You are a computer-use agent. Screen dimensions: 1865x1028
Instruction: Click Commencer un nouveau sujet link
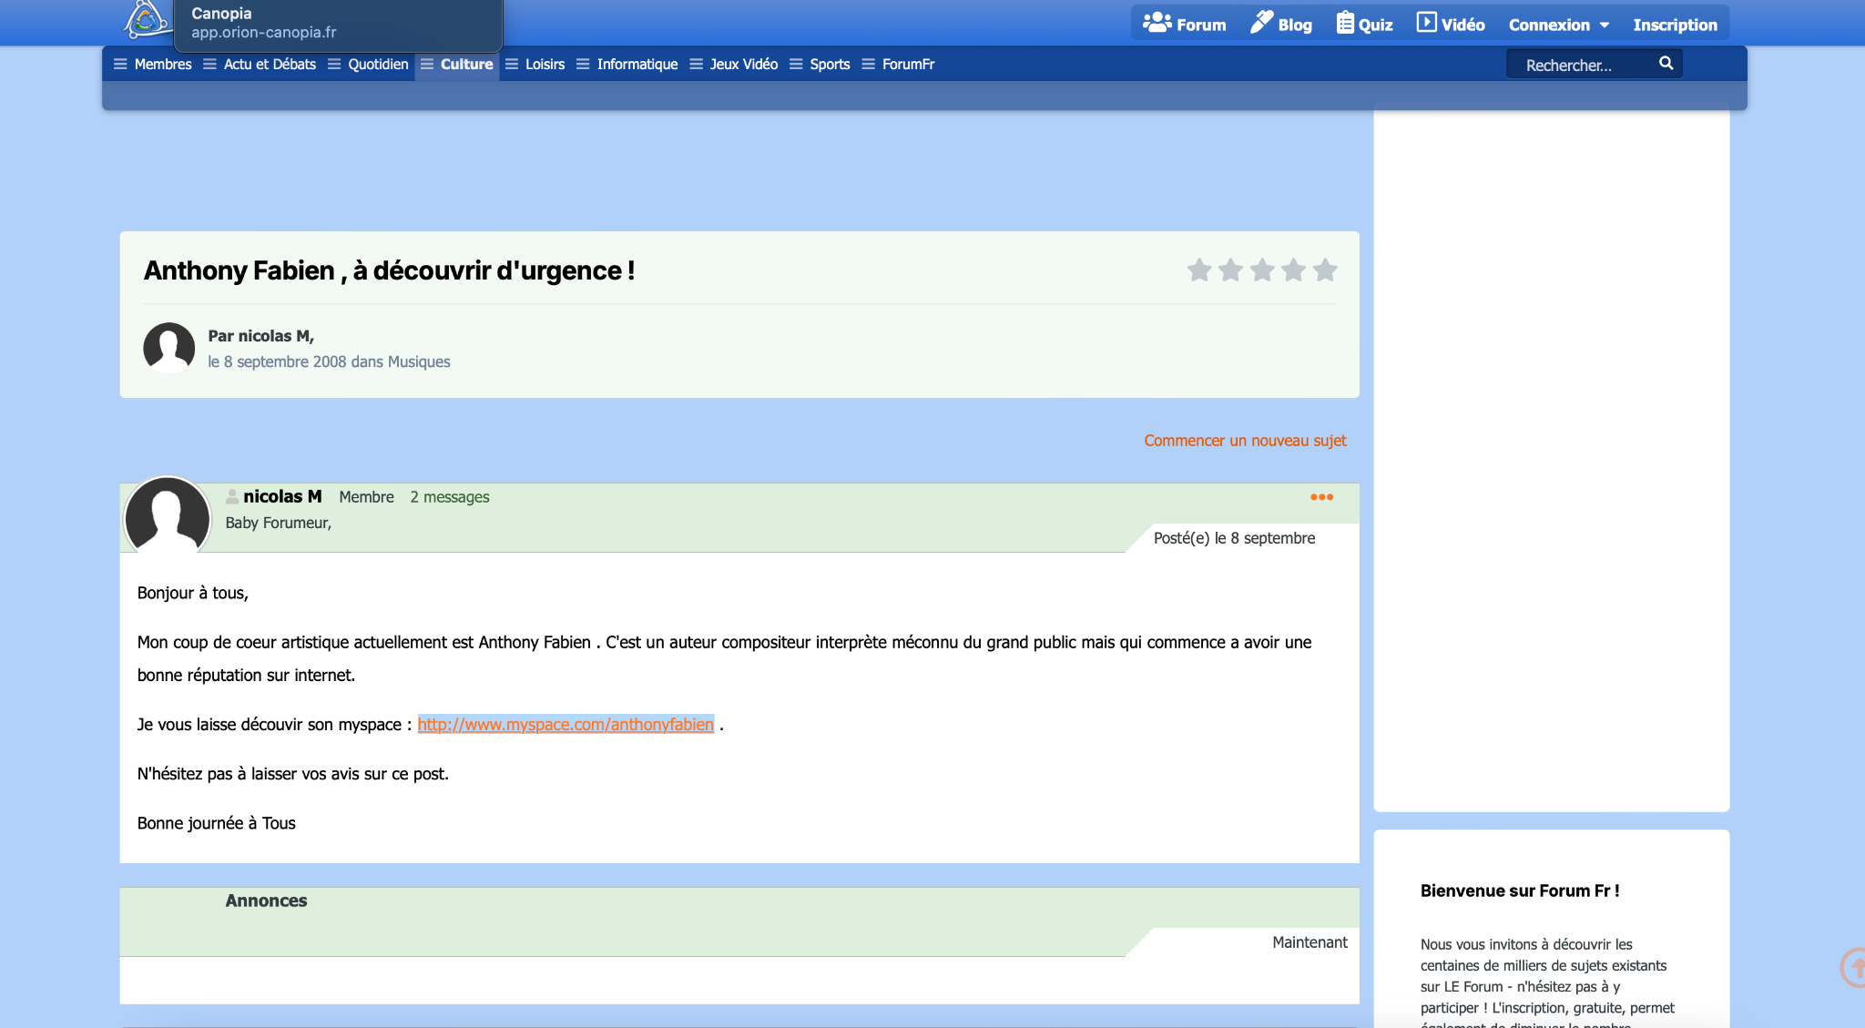coord(1245,441)
